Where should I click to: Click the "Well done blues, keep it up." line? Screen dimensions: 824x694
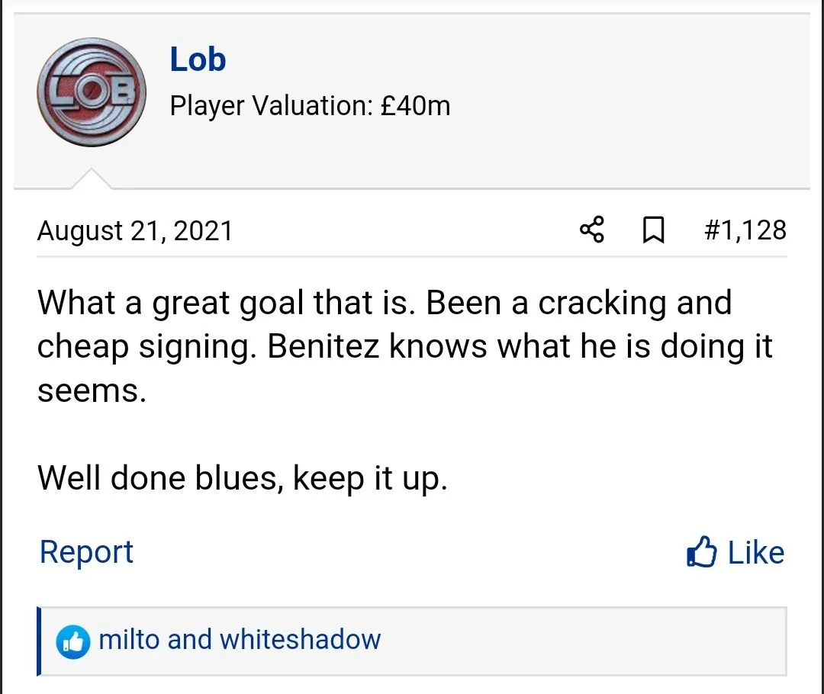[x=242, y=478]
